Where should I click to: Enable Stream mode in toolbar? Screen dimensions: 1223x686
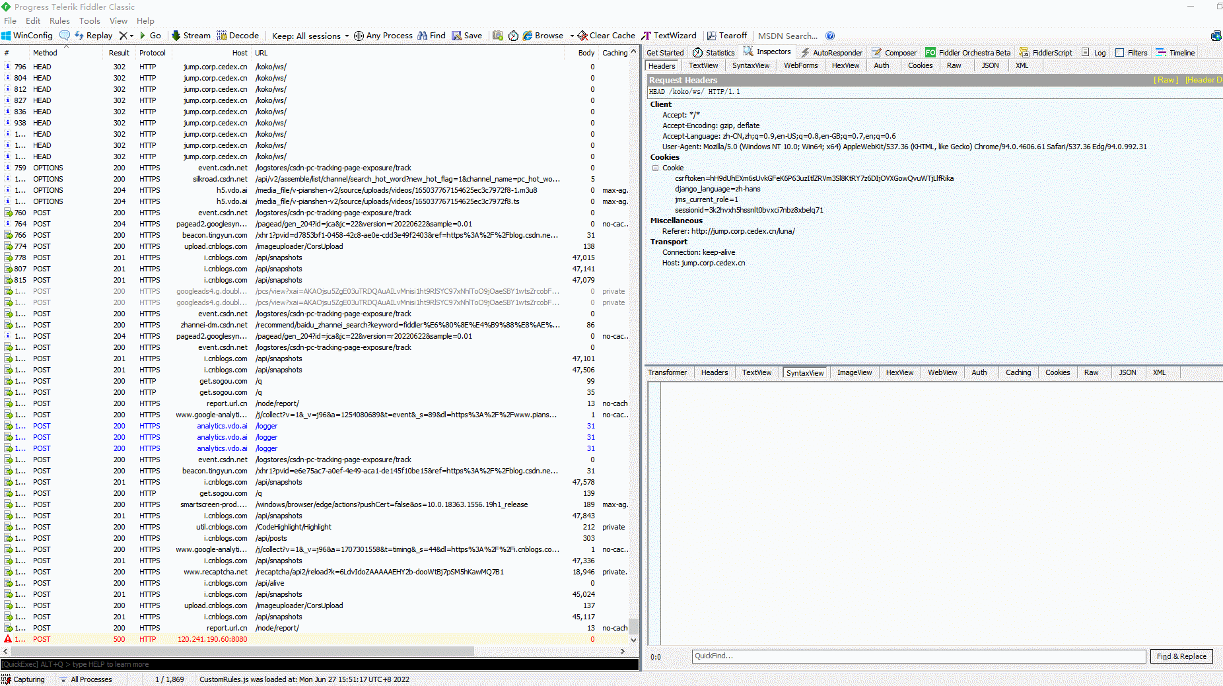click(191, 36)
